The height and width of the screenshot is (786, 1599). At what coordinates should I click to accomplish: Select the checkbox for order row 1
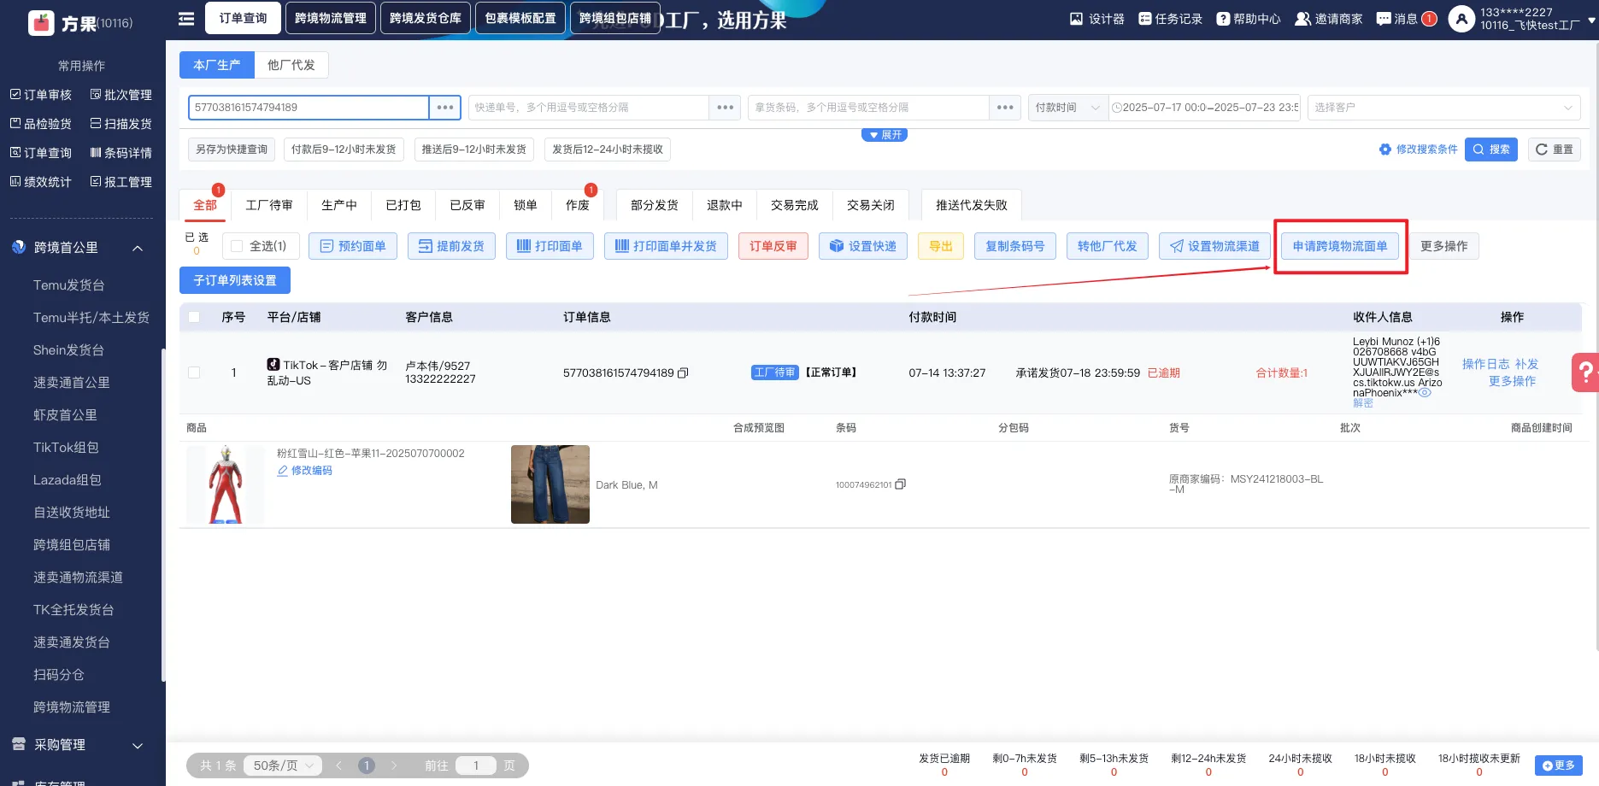(194, 372)
